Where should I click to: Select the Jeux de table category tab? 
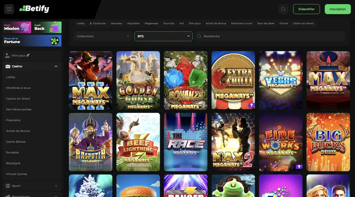click(266, 23)
